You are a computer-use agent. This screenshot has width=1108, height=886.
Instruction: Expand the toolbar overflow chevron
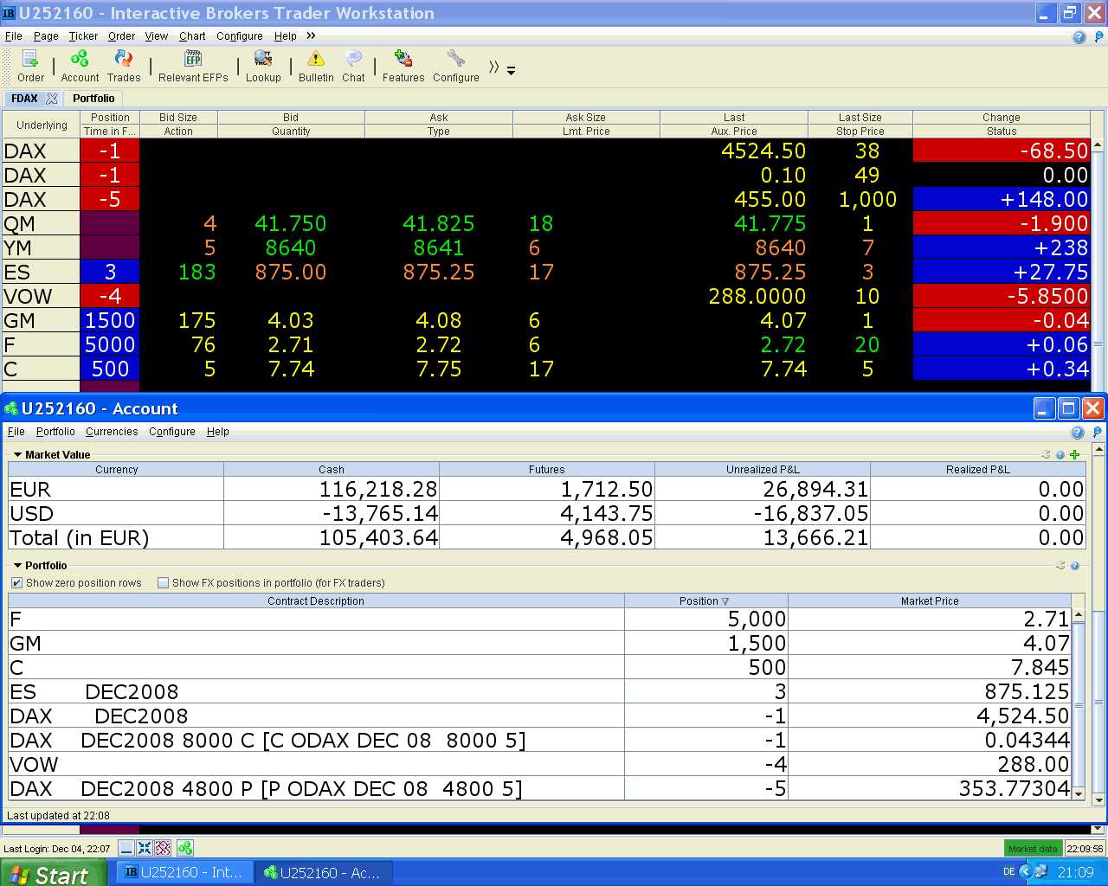pyautogui.click(x=493, y=67)
